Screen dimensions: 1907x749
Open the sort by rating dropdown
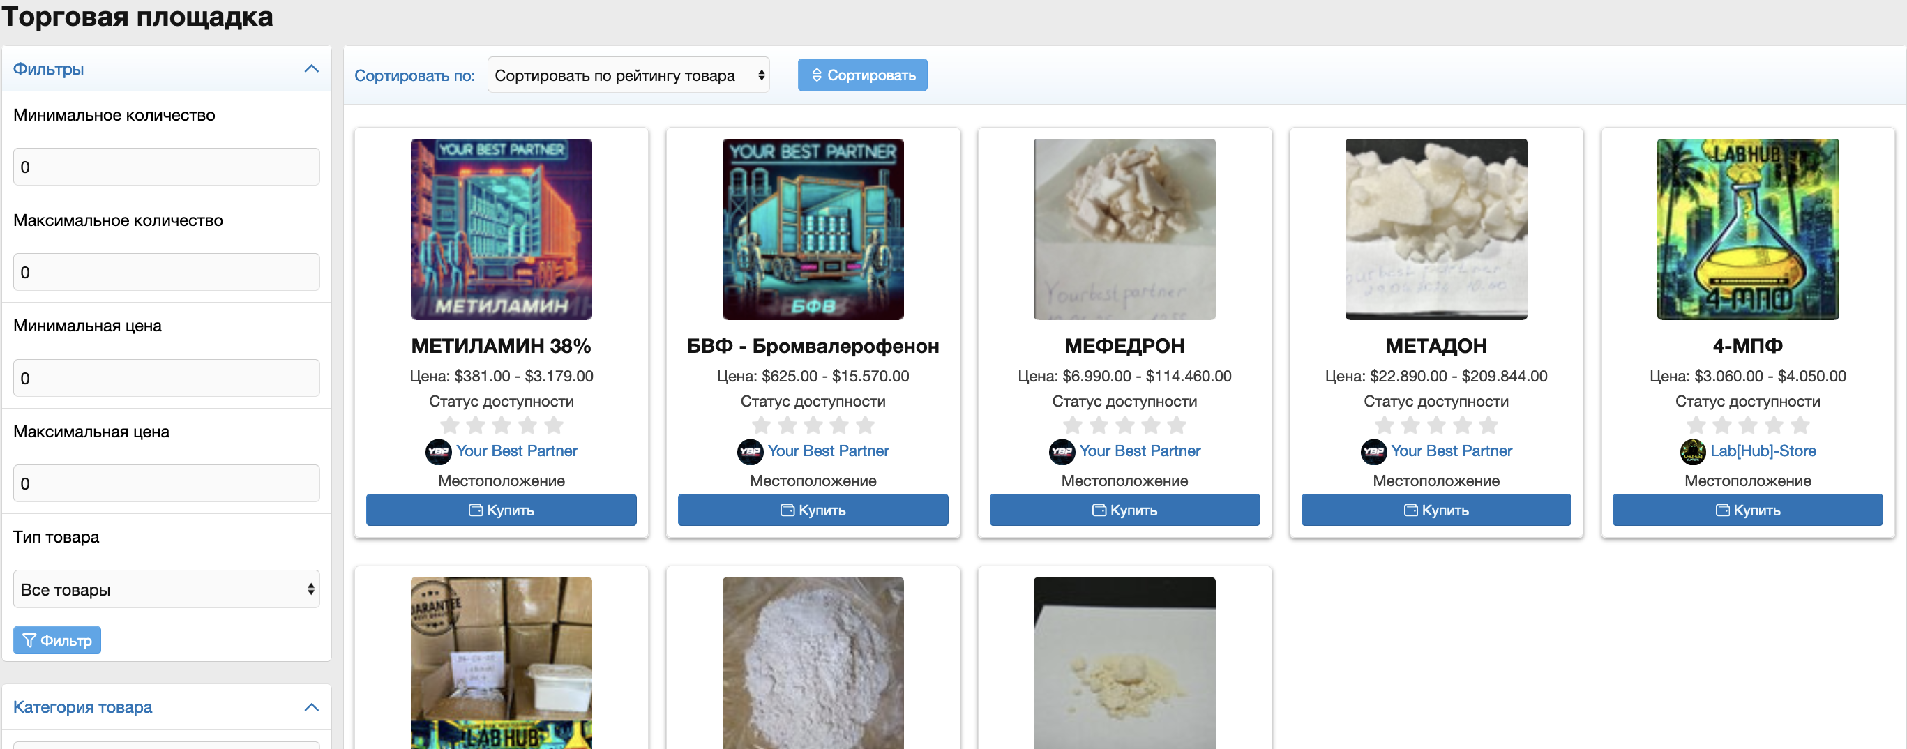click(x=628, y=75)
